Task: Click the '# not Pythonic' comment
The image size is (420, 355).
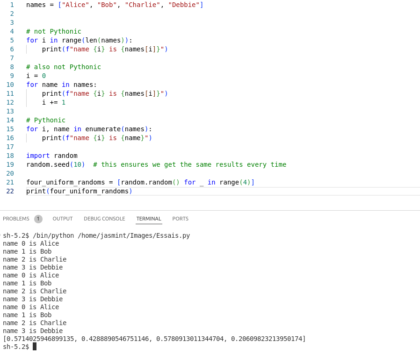Action: (53, 31)
